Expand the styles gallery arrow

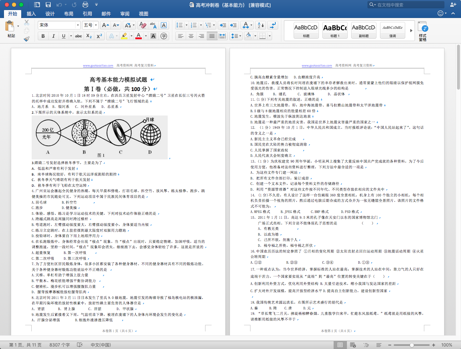411,31
